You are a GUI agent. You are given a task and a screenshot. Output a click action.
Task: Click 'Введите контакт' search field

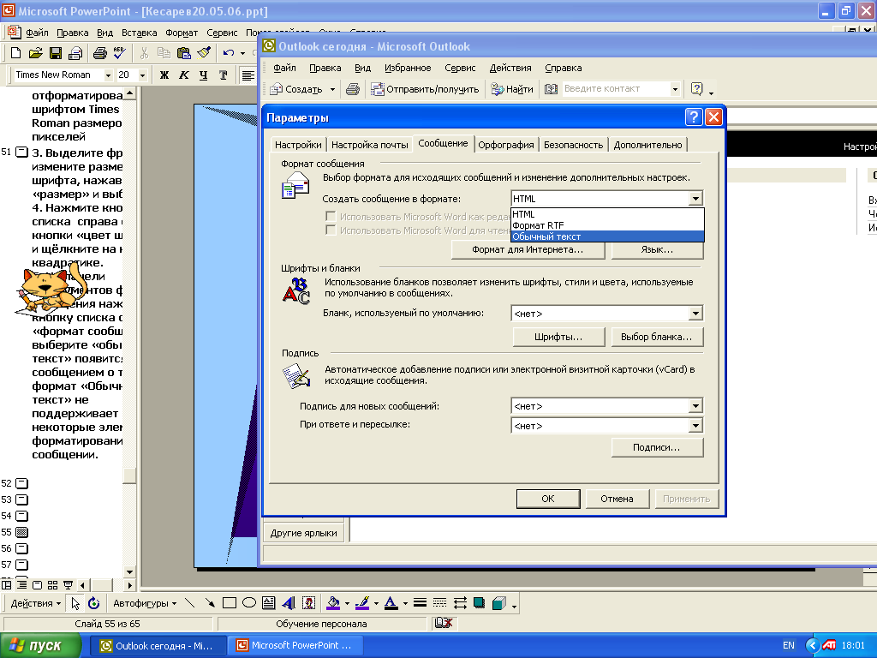point(616,88)
